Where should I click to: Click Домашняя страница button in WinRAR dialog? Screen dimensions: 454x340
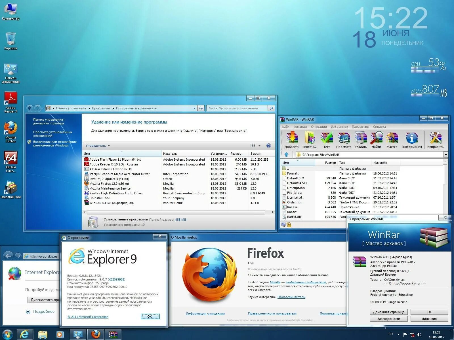[x=388, y=312]
